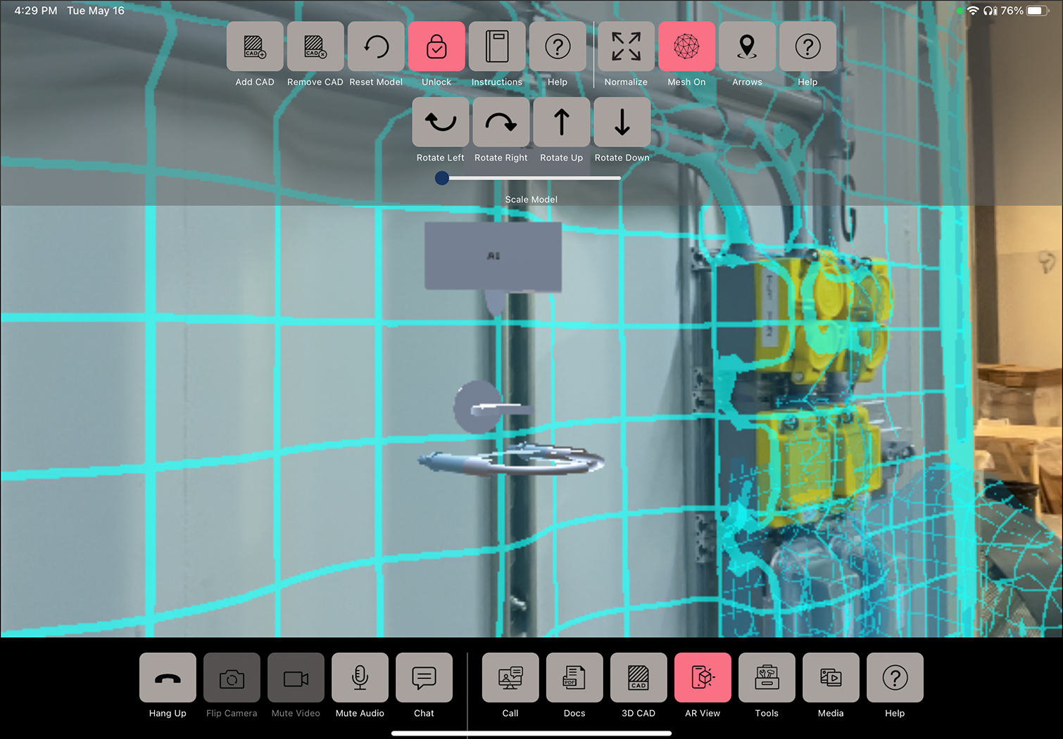Click the Remove CAD icon
This screenshot has width=1063, height=739.
coord(315,46)
